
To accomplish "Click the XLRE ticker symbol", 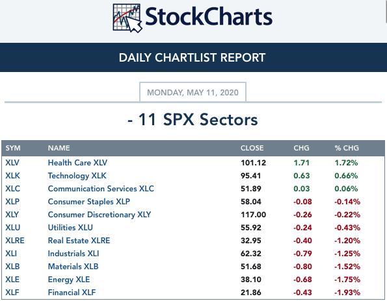I will 15,241.
